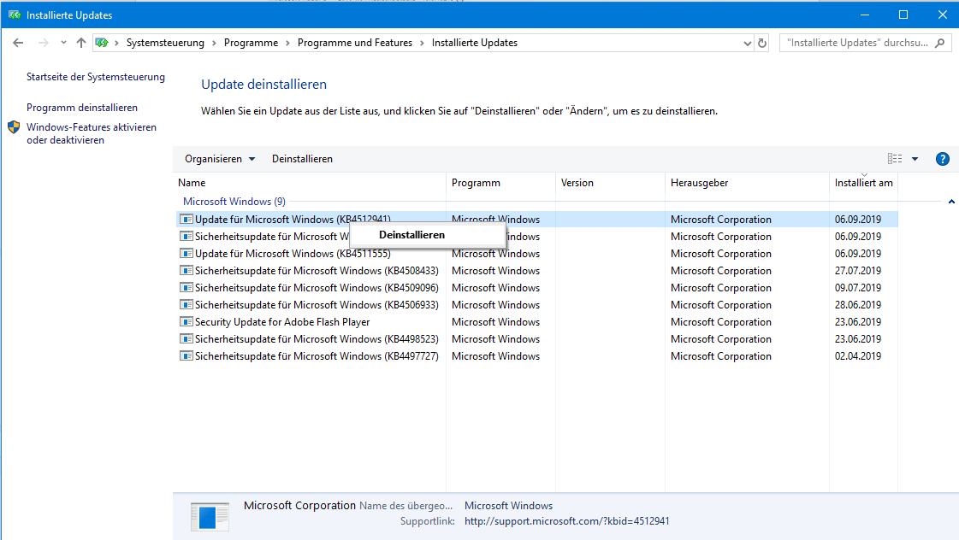The image size is (959, 540).
Task: Sort by the Version column header
Action: click(x=610, y=183)
